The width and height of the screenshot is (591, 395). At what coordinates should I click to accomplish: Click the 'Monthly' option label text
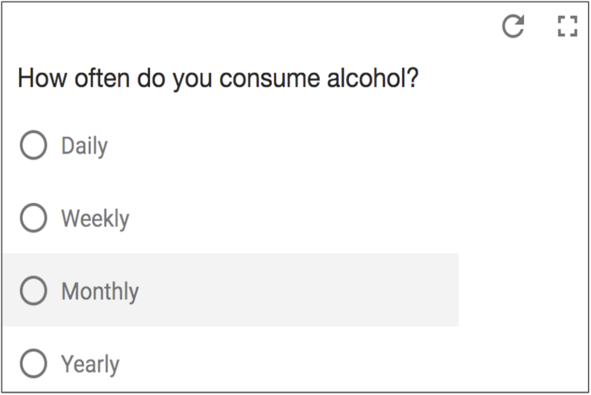(100, 292)
